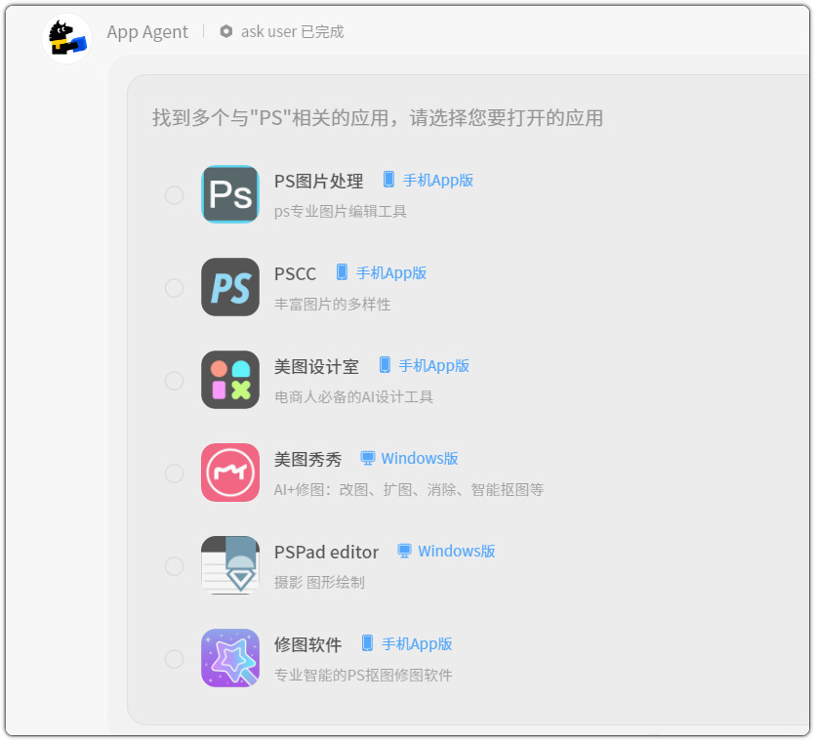Viewport: 815px width, 741px height.
Task: Pick the 修图软件 radio button
Action: pyautogui.click(x=174, y=659)
